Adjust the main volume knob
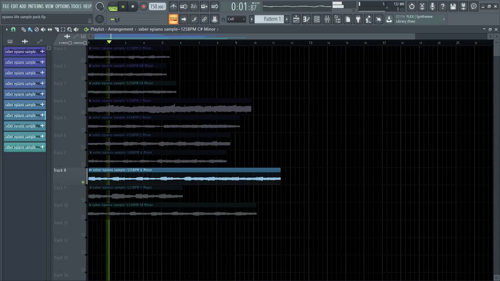Screen dimensions: 500x281 click(100, 7)
